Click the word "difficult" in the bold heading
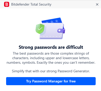 tap(75, 47)
